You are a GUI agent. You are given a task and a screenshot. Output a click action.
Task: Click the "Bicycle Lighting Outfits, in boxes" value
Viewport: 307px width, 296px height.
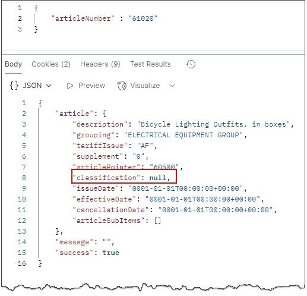(213, 124)
